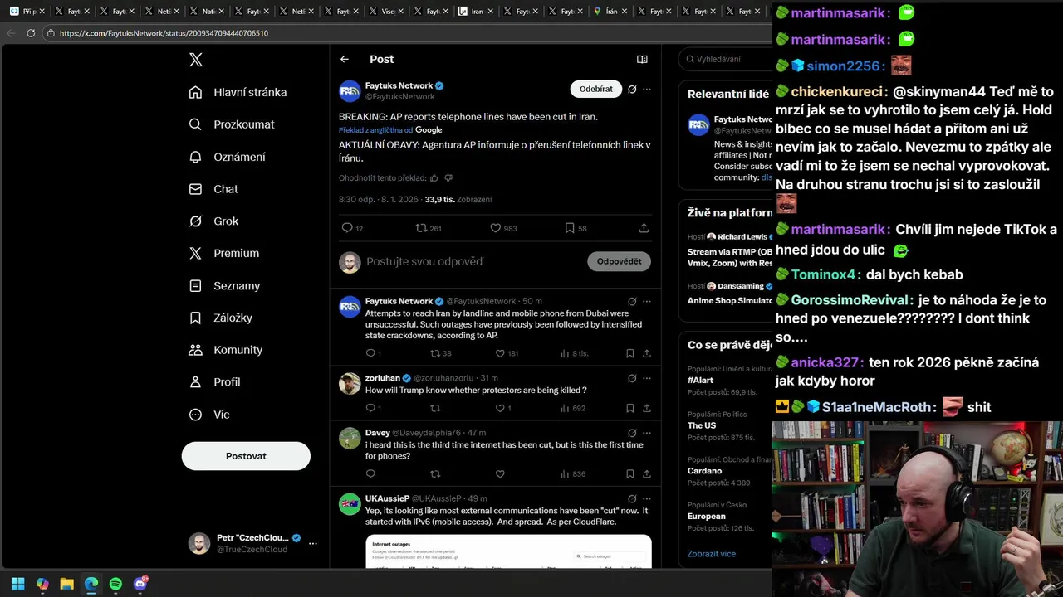Click Vyhledávání search field

[727, 59]
